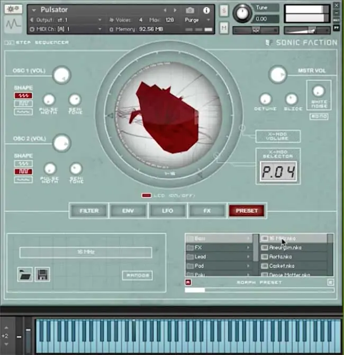Viewport: 344px width, 355px height.
Task: Take a snapshot with the camera icon
Action: (190, 10)
